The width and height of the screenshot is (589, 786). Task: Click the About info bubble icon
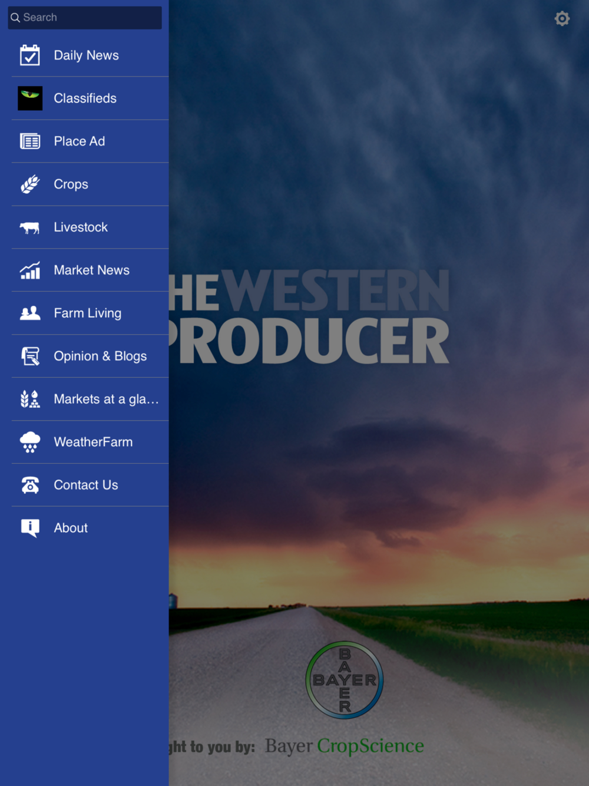click(x=30, y=528)
